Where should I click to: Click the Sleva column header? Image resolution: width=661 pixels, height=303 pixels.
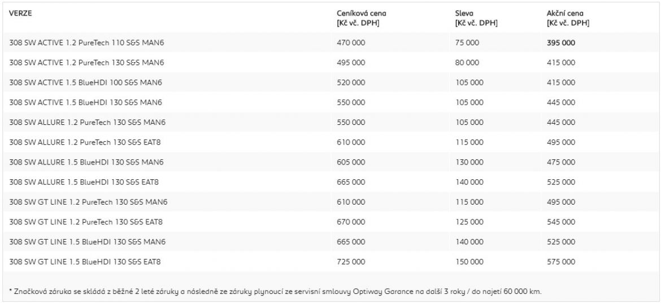476,18
